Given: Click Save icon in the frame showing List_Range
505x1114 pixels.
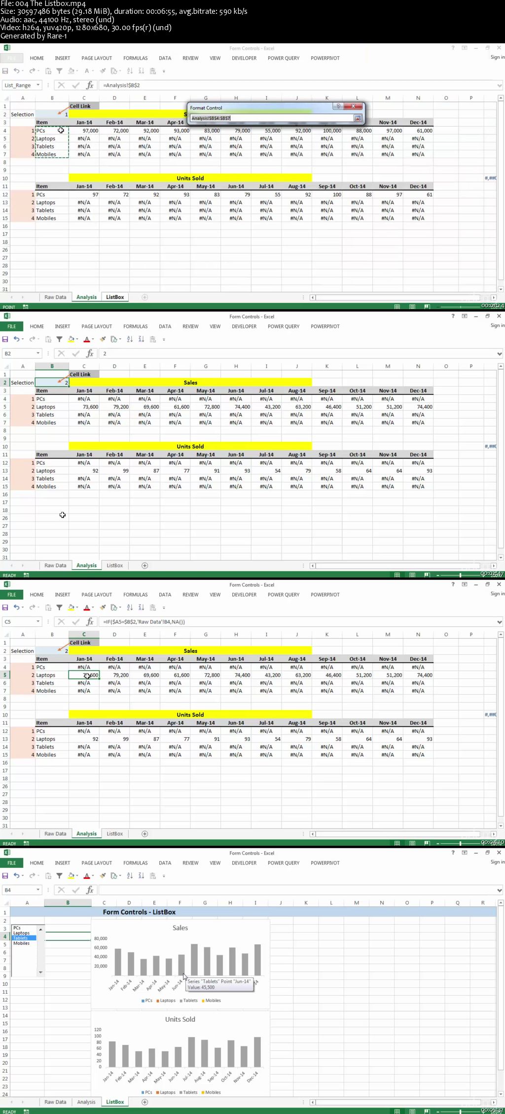Looking at the screenshot, I should pos(5,71).
